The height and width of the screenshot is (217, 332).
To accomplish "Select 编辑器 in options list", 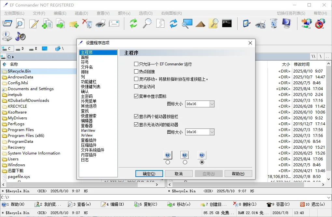I will [x=87, y=121].
